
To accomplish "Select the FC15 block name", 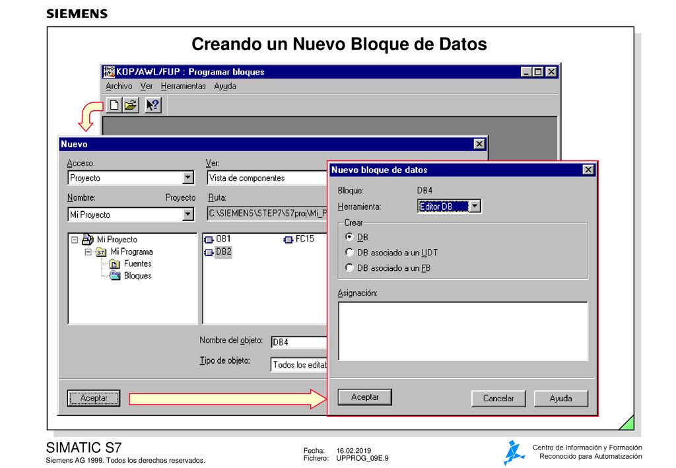I will click(x=305, y=239).
